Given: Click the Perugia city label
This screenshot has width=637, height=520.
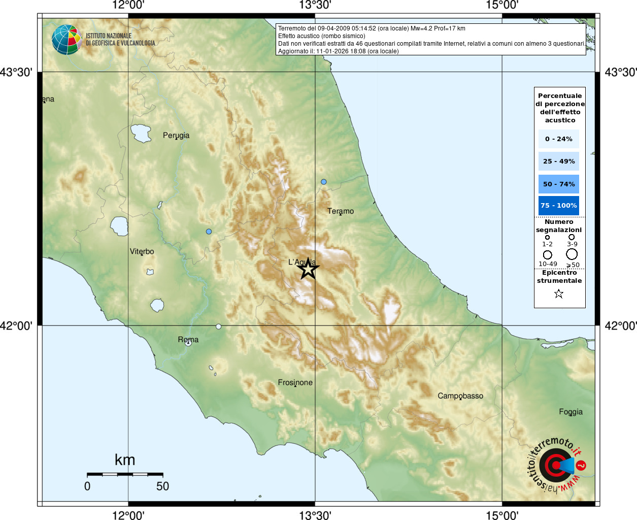Looking at the screenshot, I should (176, 136).
